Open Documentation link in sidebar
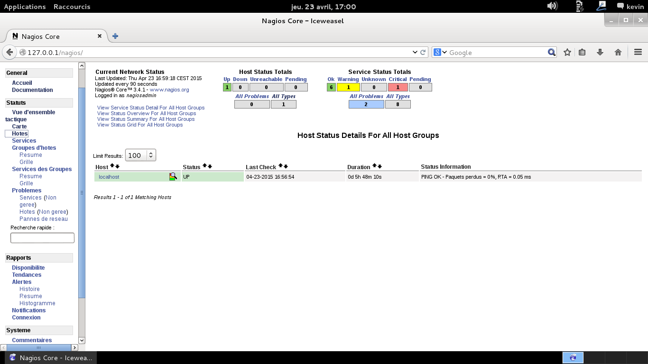The image size is (648, 364). pyautogui.click(x=32, y=90)
